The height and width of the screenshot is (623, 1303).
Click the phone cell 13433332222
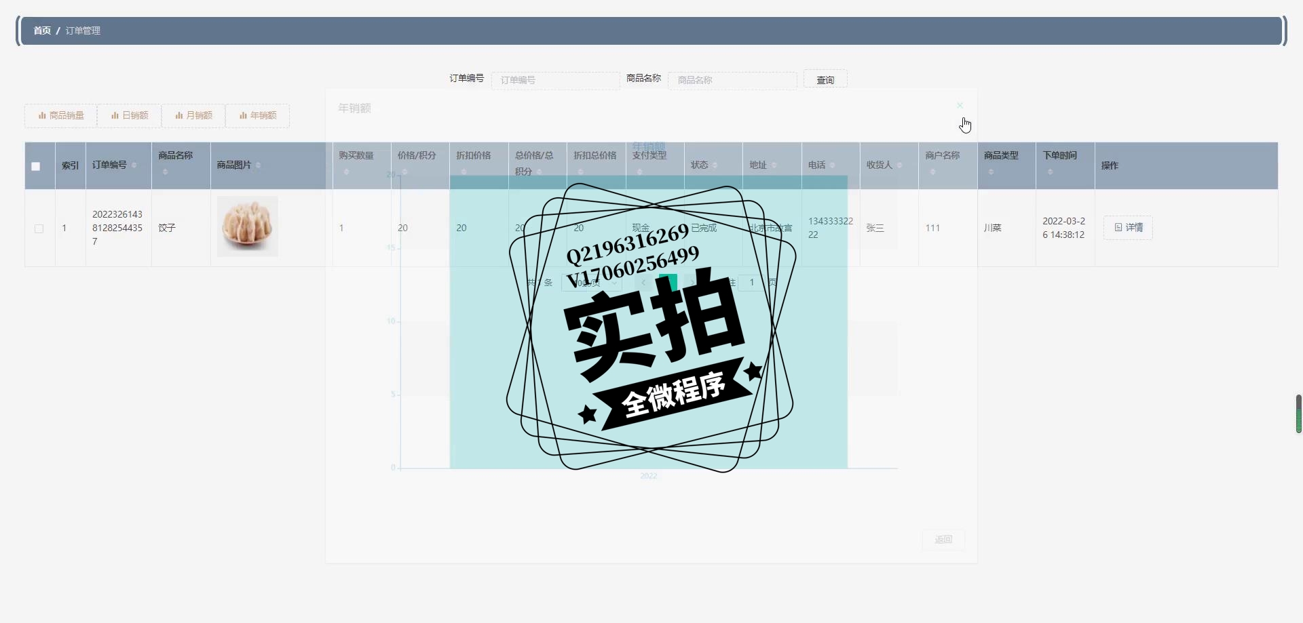tap(830, 228)
